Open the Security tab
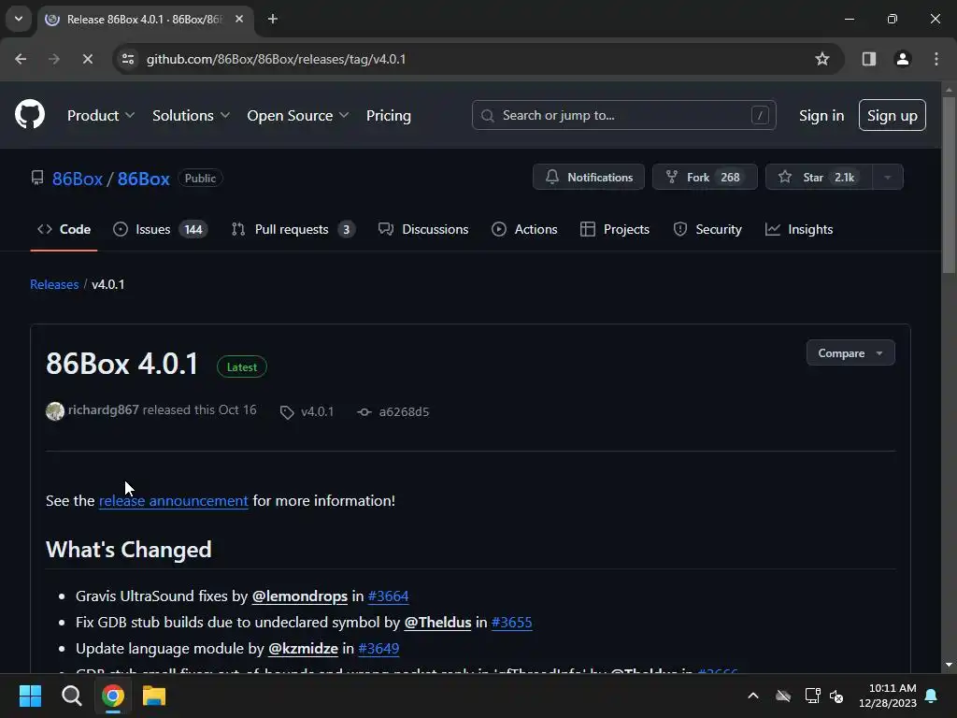Screen dimensions: 957x718 pos(707,230)
